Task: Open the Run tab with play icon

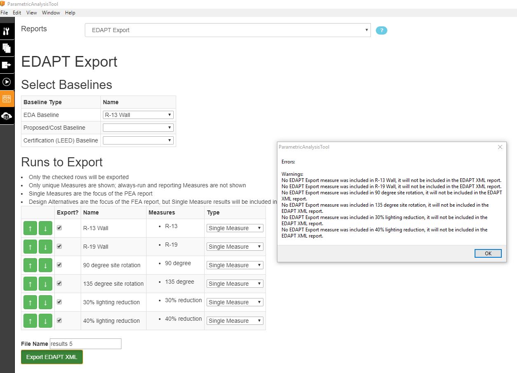Action: (x=7, y=82)
